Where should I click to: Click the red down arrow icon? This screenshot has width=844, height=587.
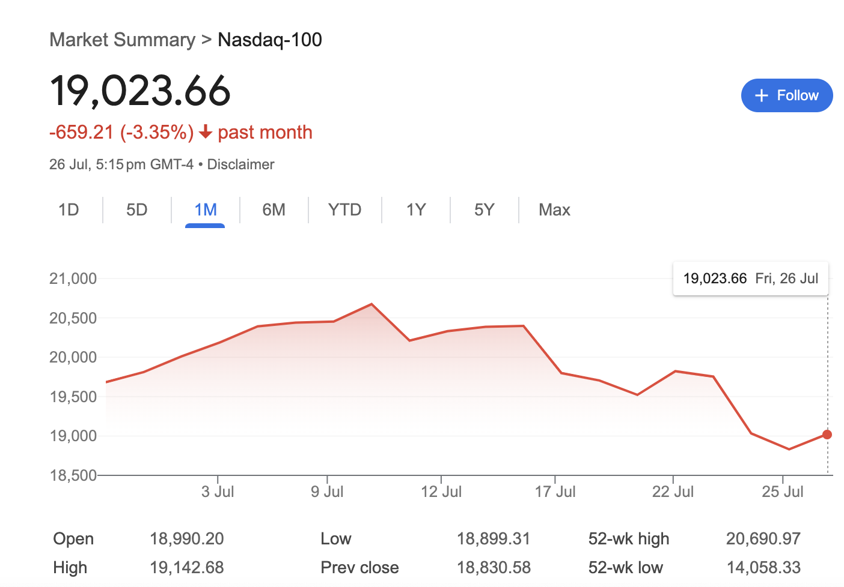(x=206, y=132)
